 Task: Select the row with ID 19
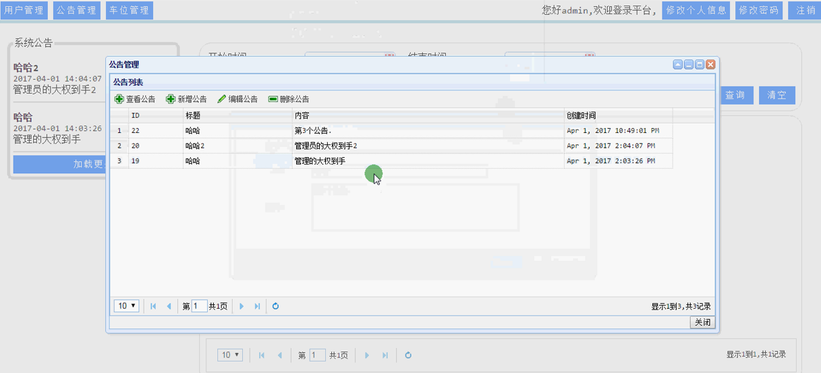point(391,161)
